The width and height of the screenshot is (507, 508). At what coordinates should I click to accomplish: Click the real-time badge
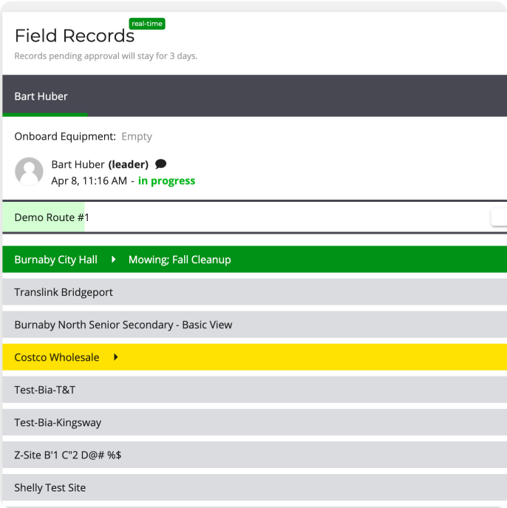pos(147,24)
